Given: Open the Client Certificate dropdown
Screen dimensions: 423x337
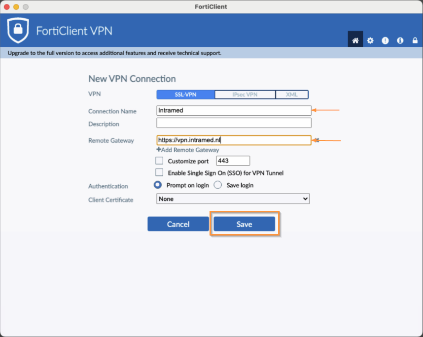Looking at the screenshot, I should pos(233,199).
